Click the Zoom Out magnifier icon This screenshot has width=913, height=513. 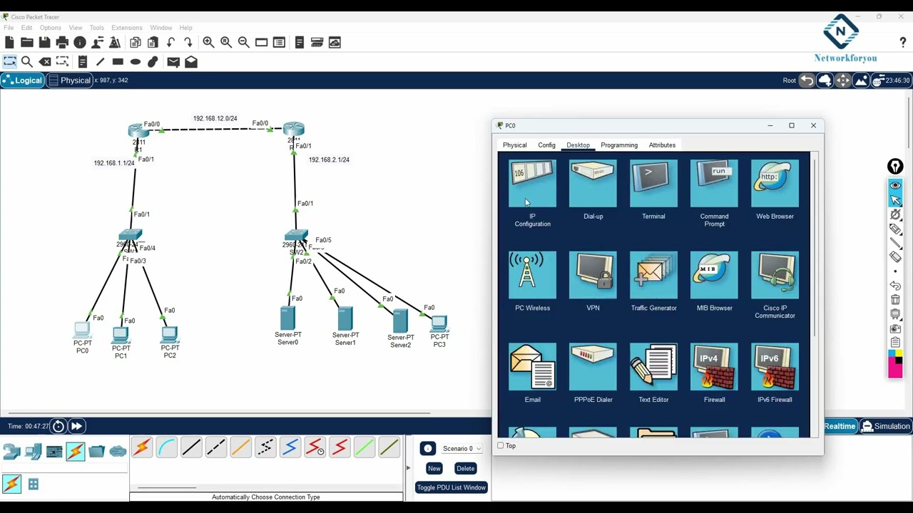pyautogui.click(x=243, y=43)
